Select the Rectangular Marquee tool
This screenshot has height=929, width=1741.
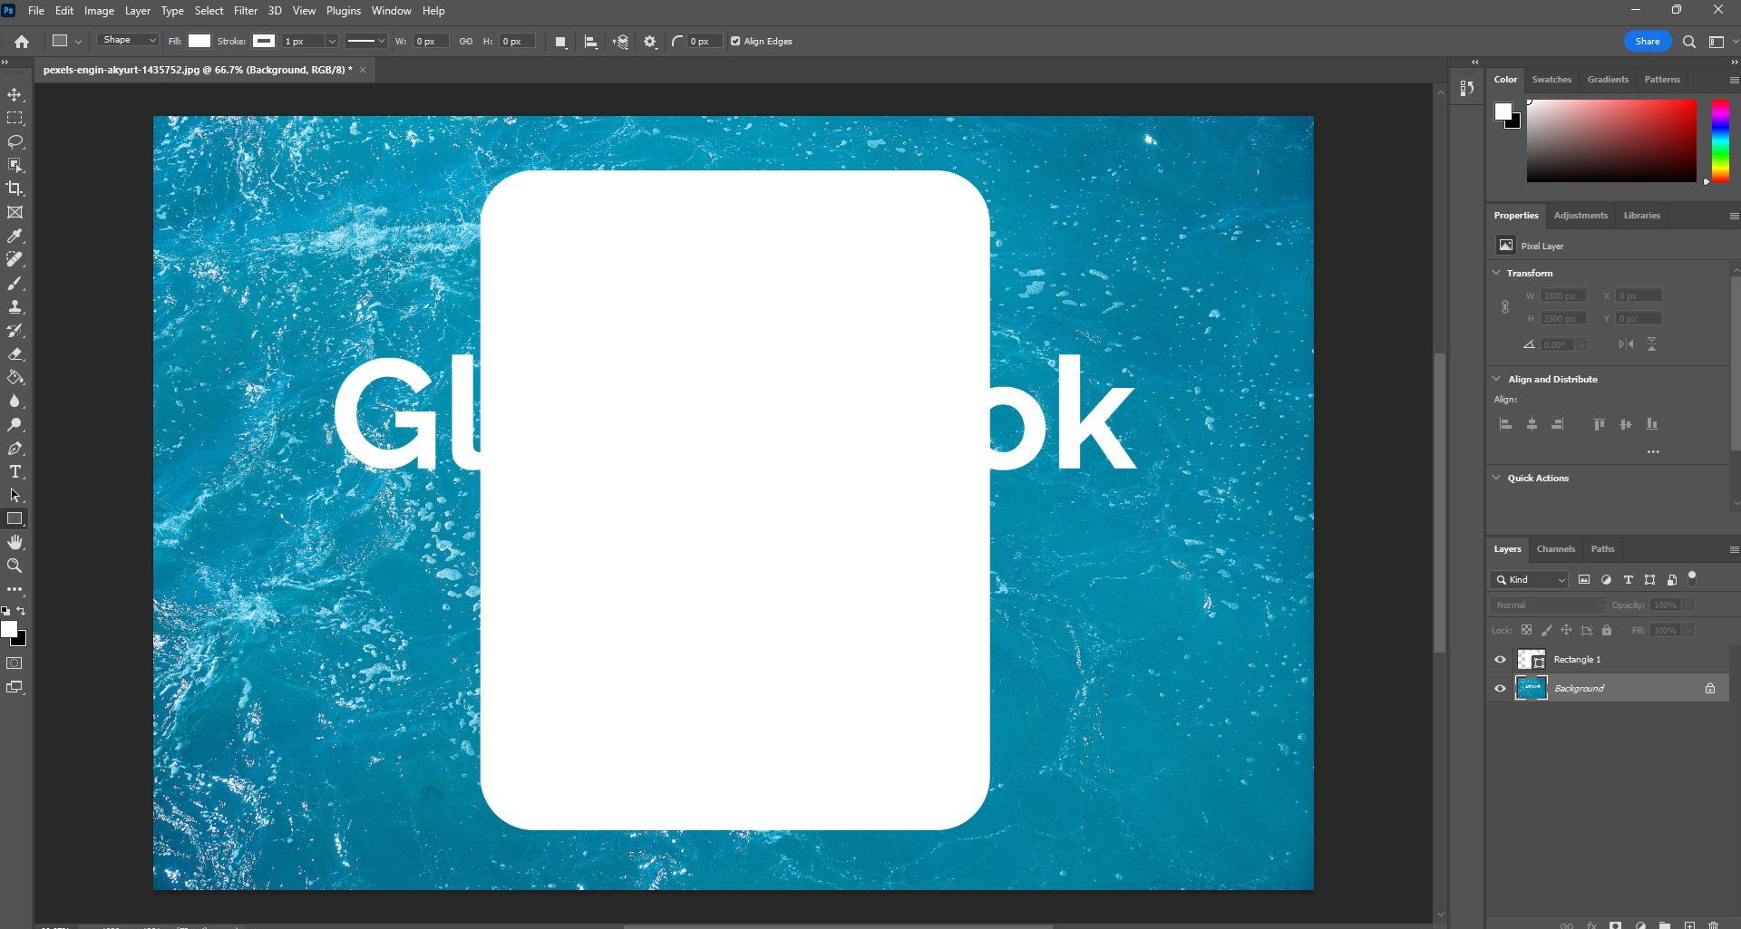15,119
